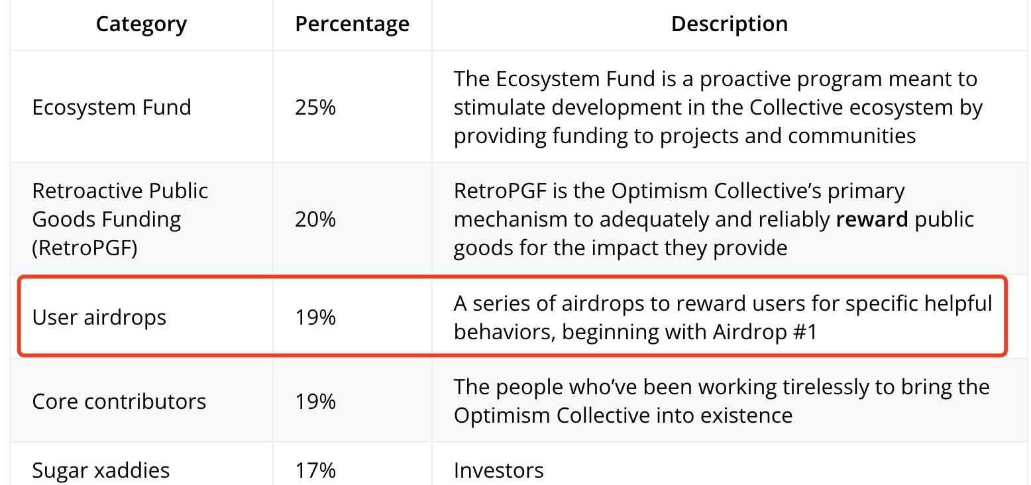Select the Core contributors category cell
This screenshot has width=1031, height=485.
point(119,402)
